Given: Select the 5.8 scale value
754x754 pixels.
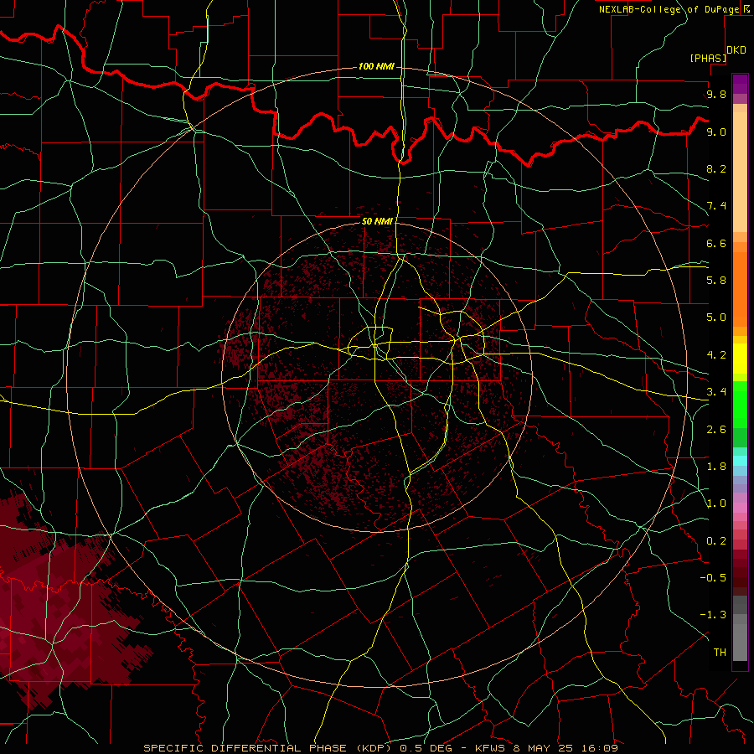Looking at the screenshot, I should 716,281.
